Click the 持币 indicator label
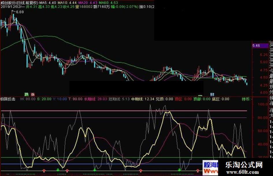Screen dimensions: 273x176 (246, 99)
